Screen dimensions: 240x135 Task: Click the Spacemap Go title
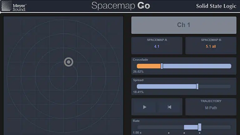(x=121, y=6)
